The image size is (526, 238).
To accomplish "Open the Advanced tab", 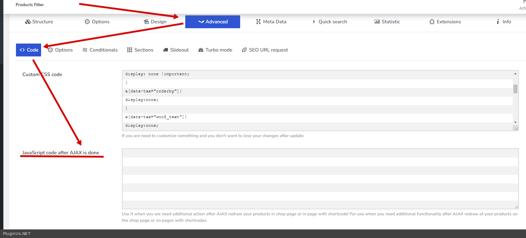I will [213, 22].
